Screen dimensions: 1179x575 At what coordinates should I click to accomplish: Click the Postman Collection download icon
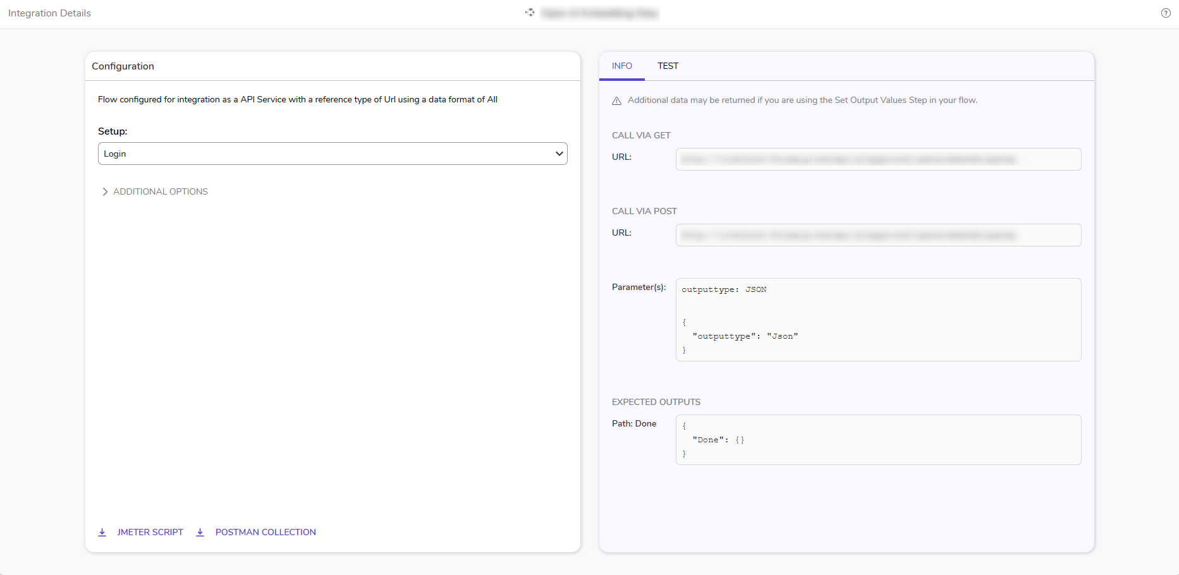(200, 532)
